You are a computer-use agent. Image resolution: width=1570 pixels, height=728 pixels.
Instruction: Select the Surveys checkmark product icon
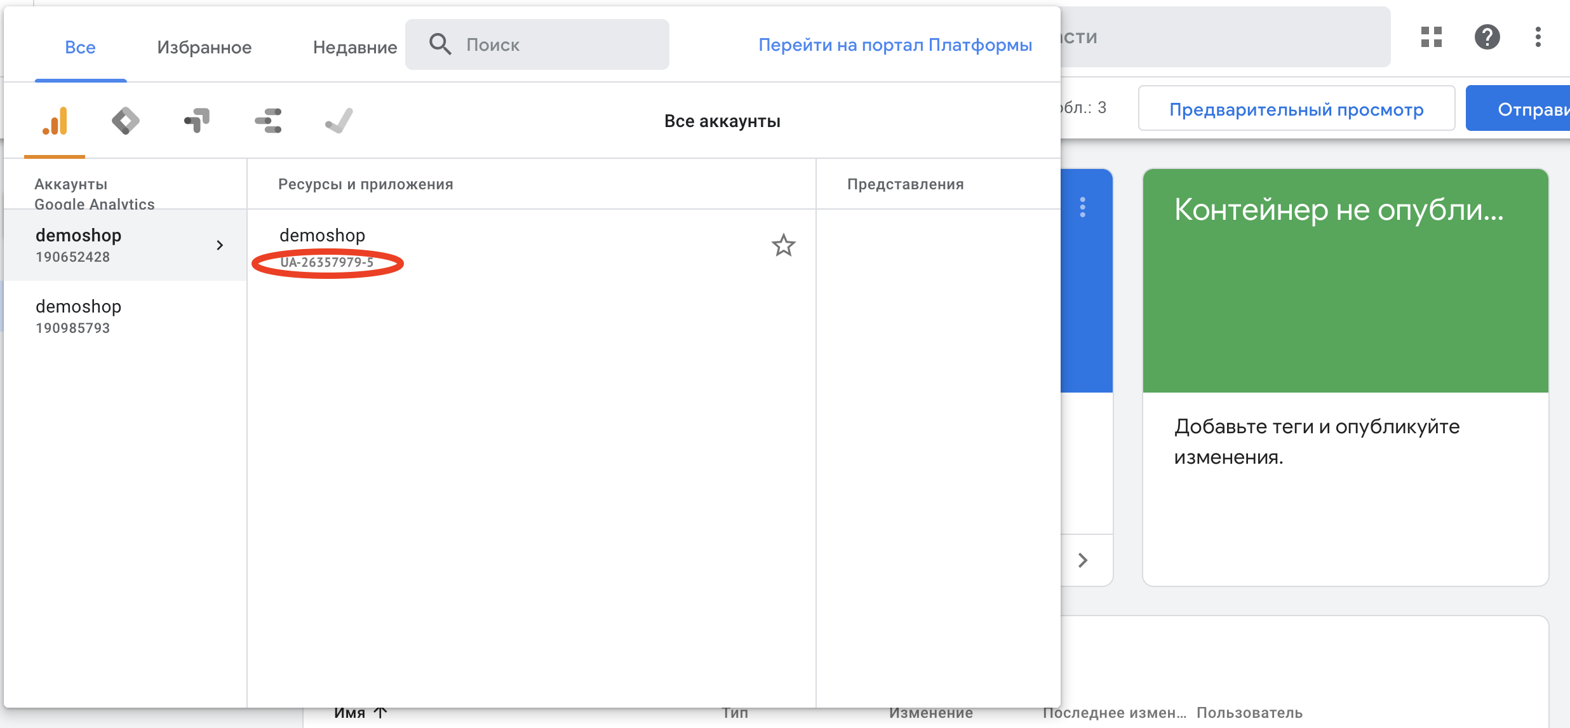(339, 121)
